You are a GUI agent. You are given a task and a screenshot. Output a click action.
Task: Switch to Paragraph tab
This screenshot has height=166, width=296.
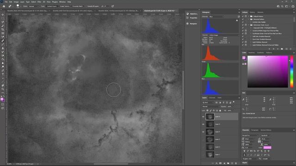255,130
